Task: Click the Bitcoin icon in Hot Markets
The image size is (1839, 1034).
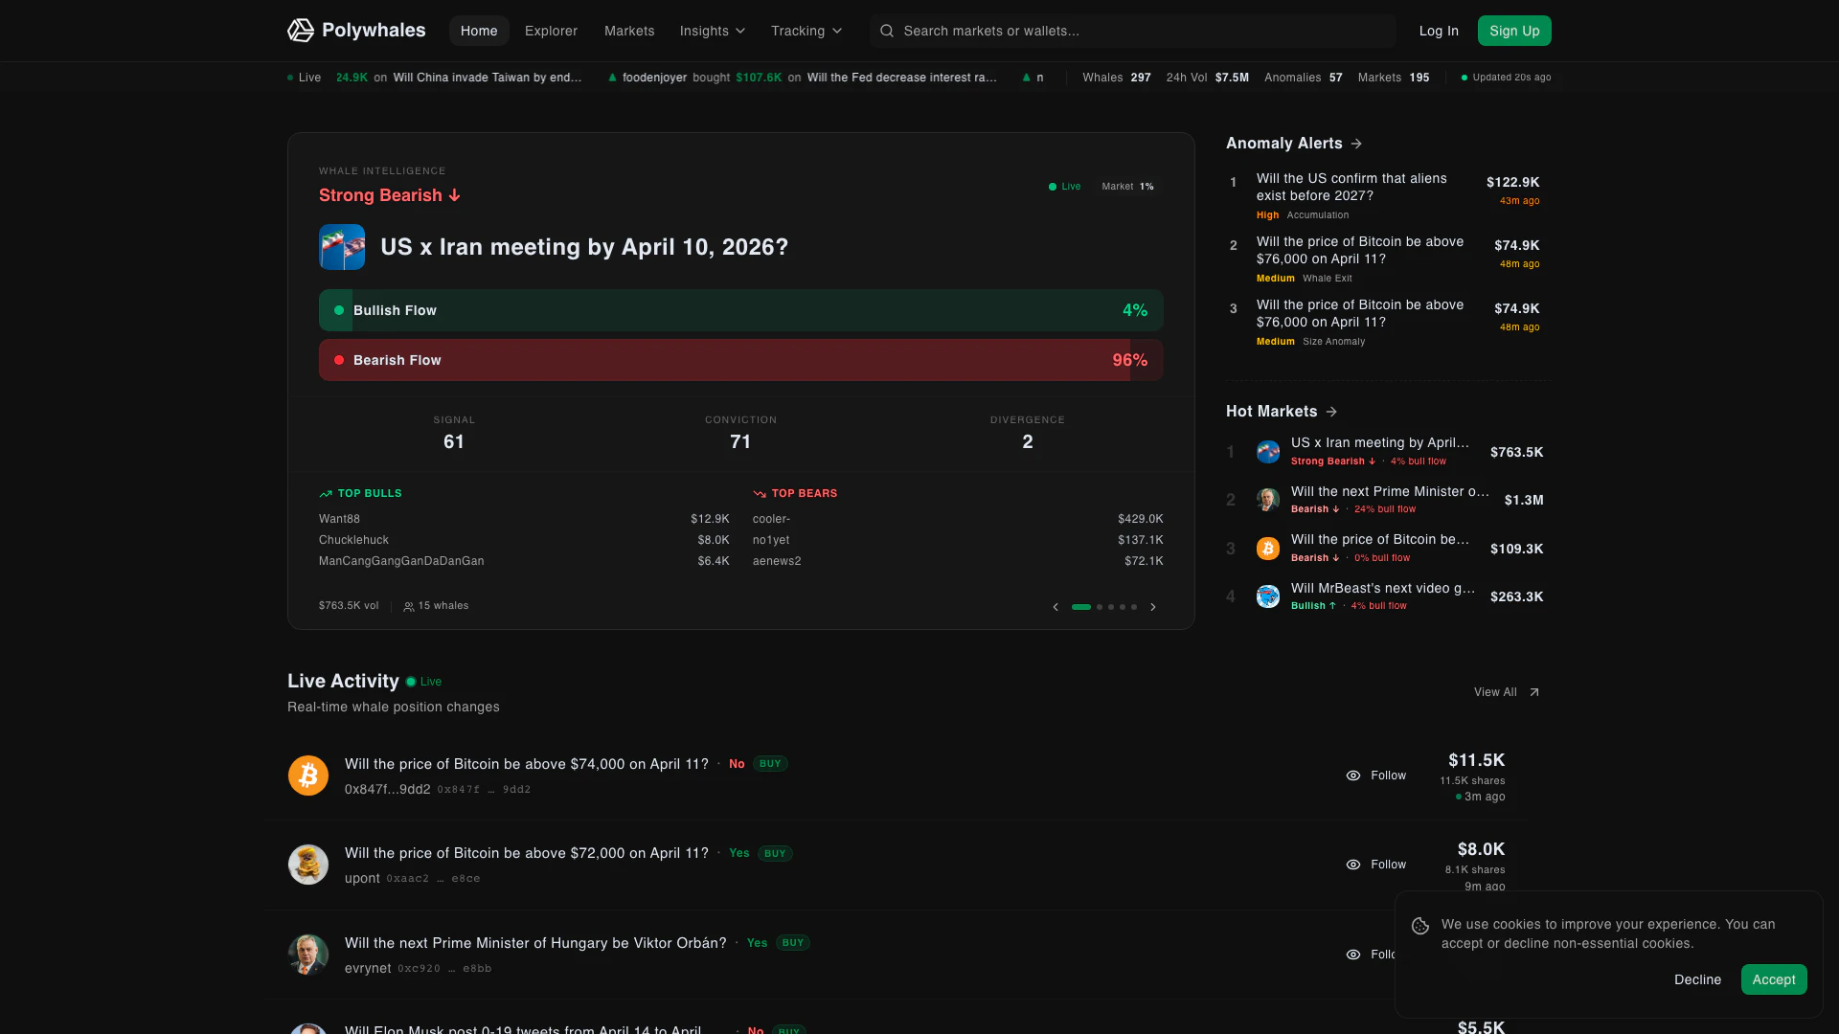Action: [1268, 549]
